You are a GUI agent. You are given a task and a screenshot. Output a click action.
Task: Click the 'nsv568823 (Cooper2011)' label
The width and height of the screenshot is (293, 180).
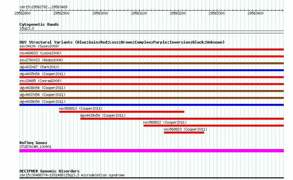[185, 129]
